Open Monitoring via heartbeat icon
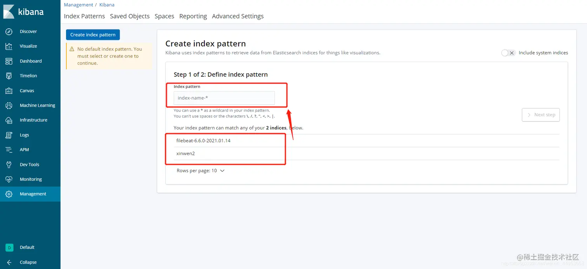Image resolution: width=587 pixels, height=269 pixels. [9, 179]
